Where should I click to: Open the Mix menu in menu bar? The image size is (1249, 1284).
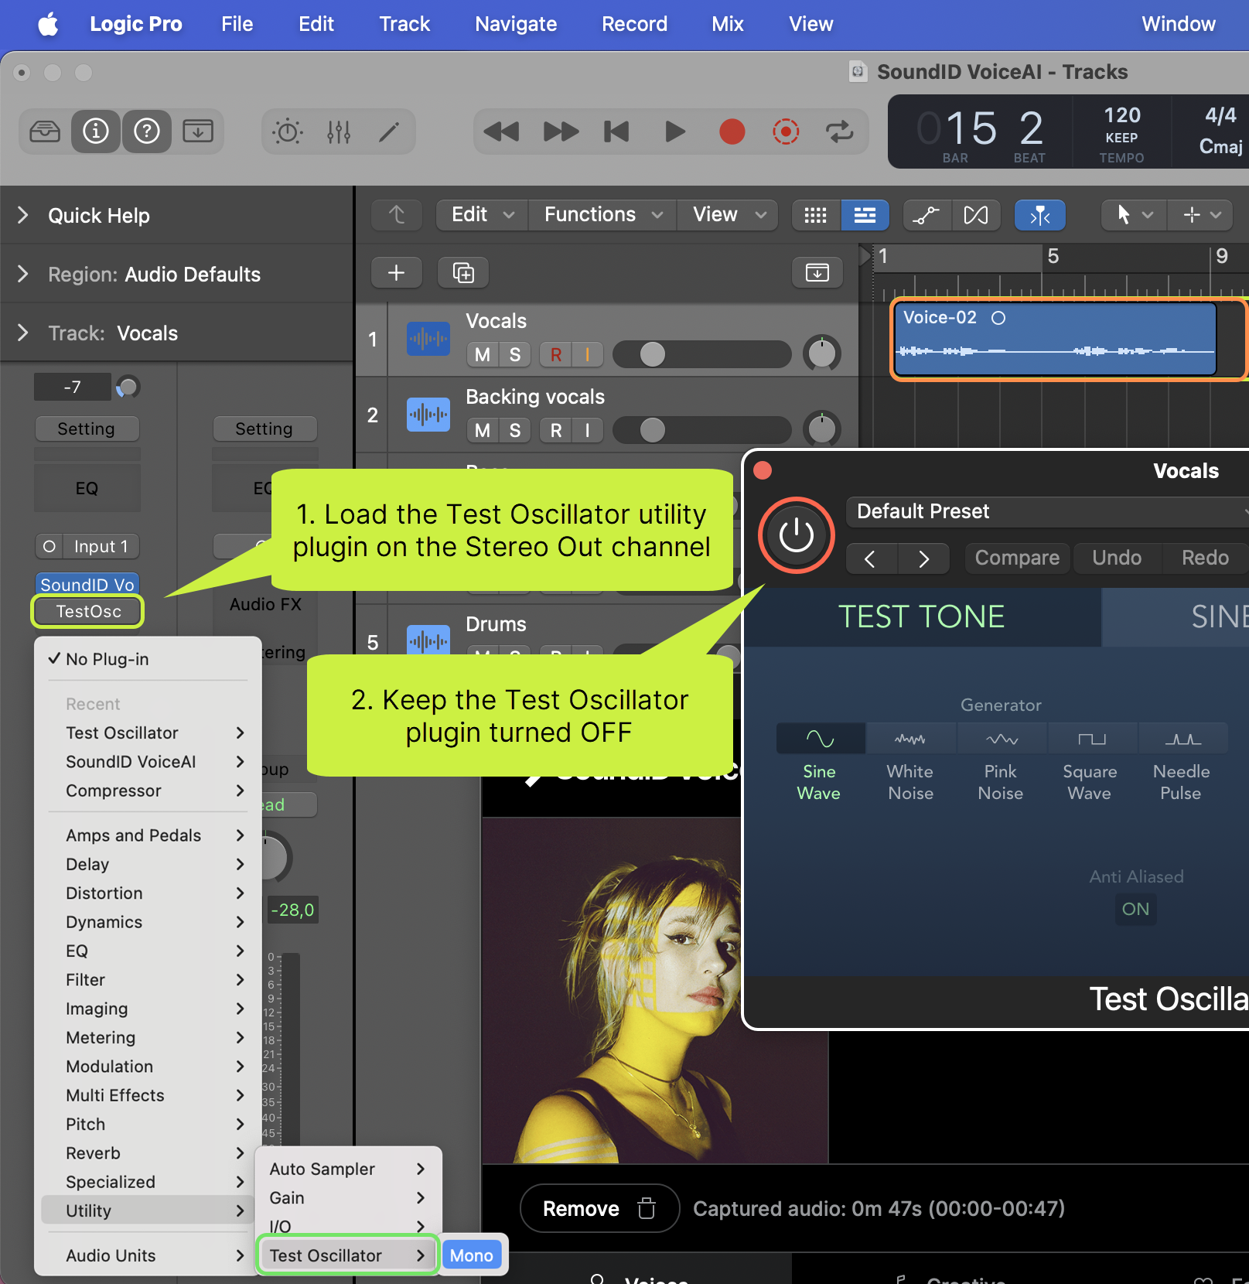[728, 25]
